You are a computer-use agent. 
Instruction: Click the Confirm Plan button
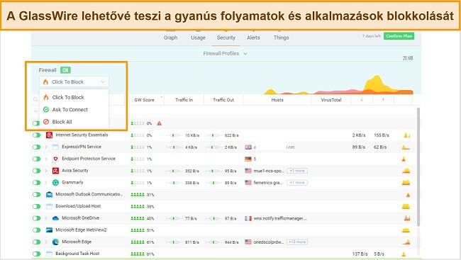399,36
